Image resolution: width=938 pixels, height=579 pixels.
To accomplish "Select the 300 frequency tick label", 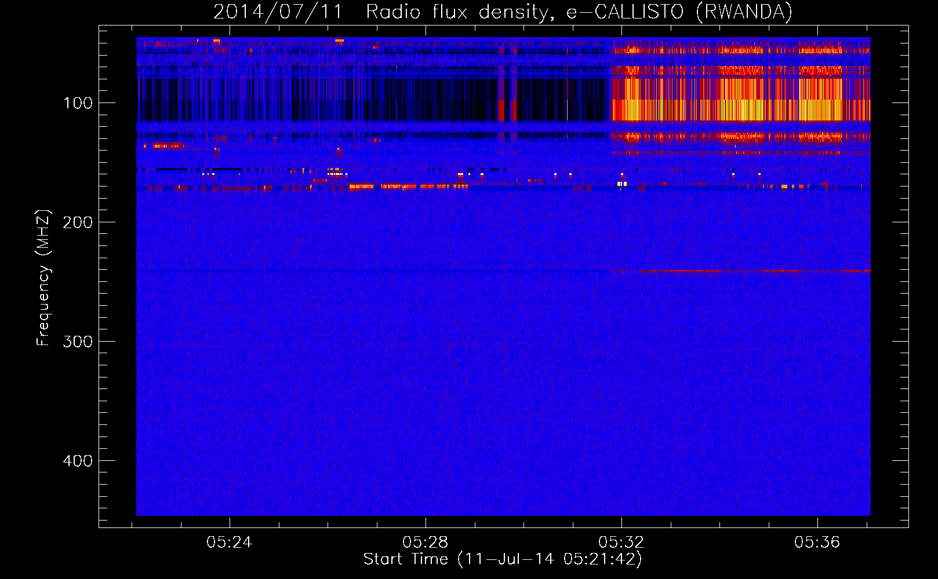I will (78, 342).
